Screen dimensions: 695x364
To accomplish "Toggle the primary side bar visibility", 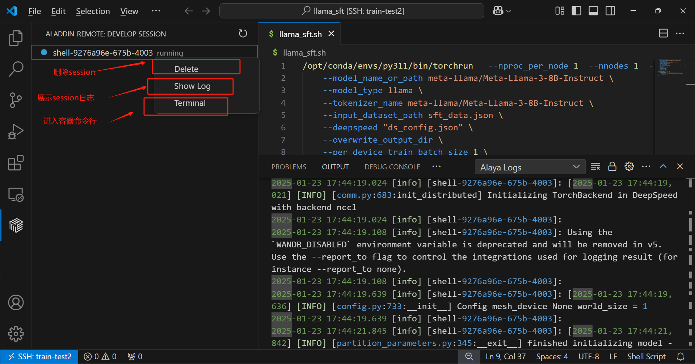I will click(576, 11).
